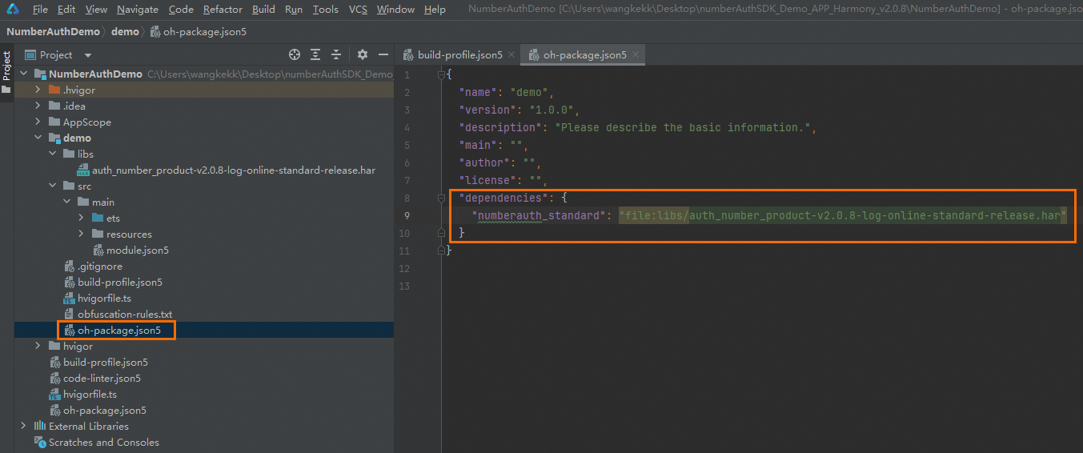This screenshot has width=1083, height=453.
Task: Select code-linter.json5 file
Action: [102, 378]
